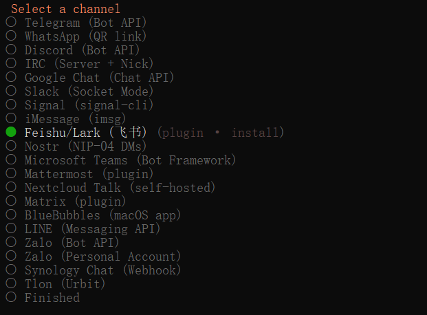Select the Mattermost (plugin) radio button

click(x=11, y=174)
